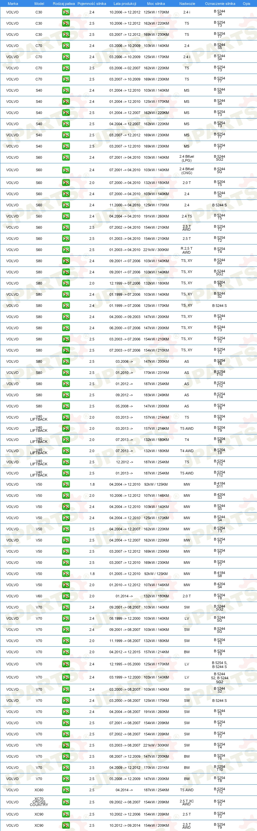
Task: Click the '2.4 Bifuel (LPG)' body cell
Action: [187, 158]
